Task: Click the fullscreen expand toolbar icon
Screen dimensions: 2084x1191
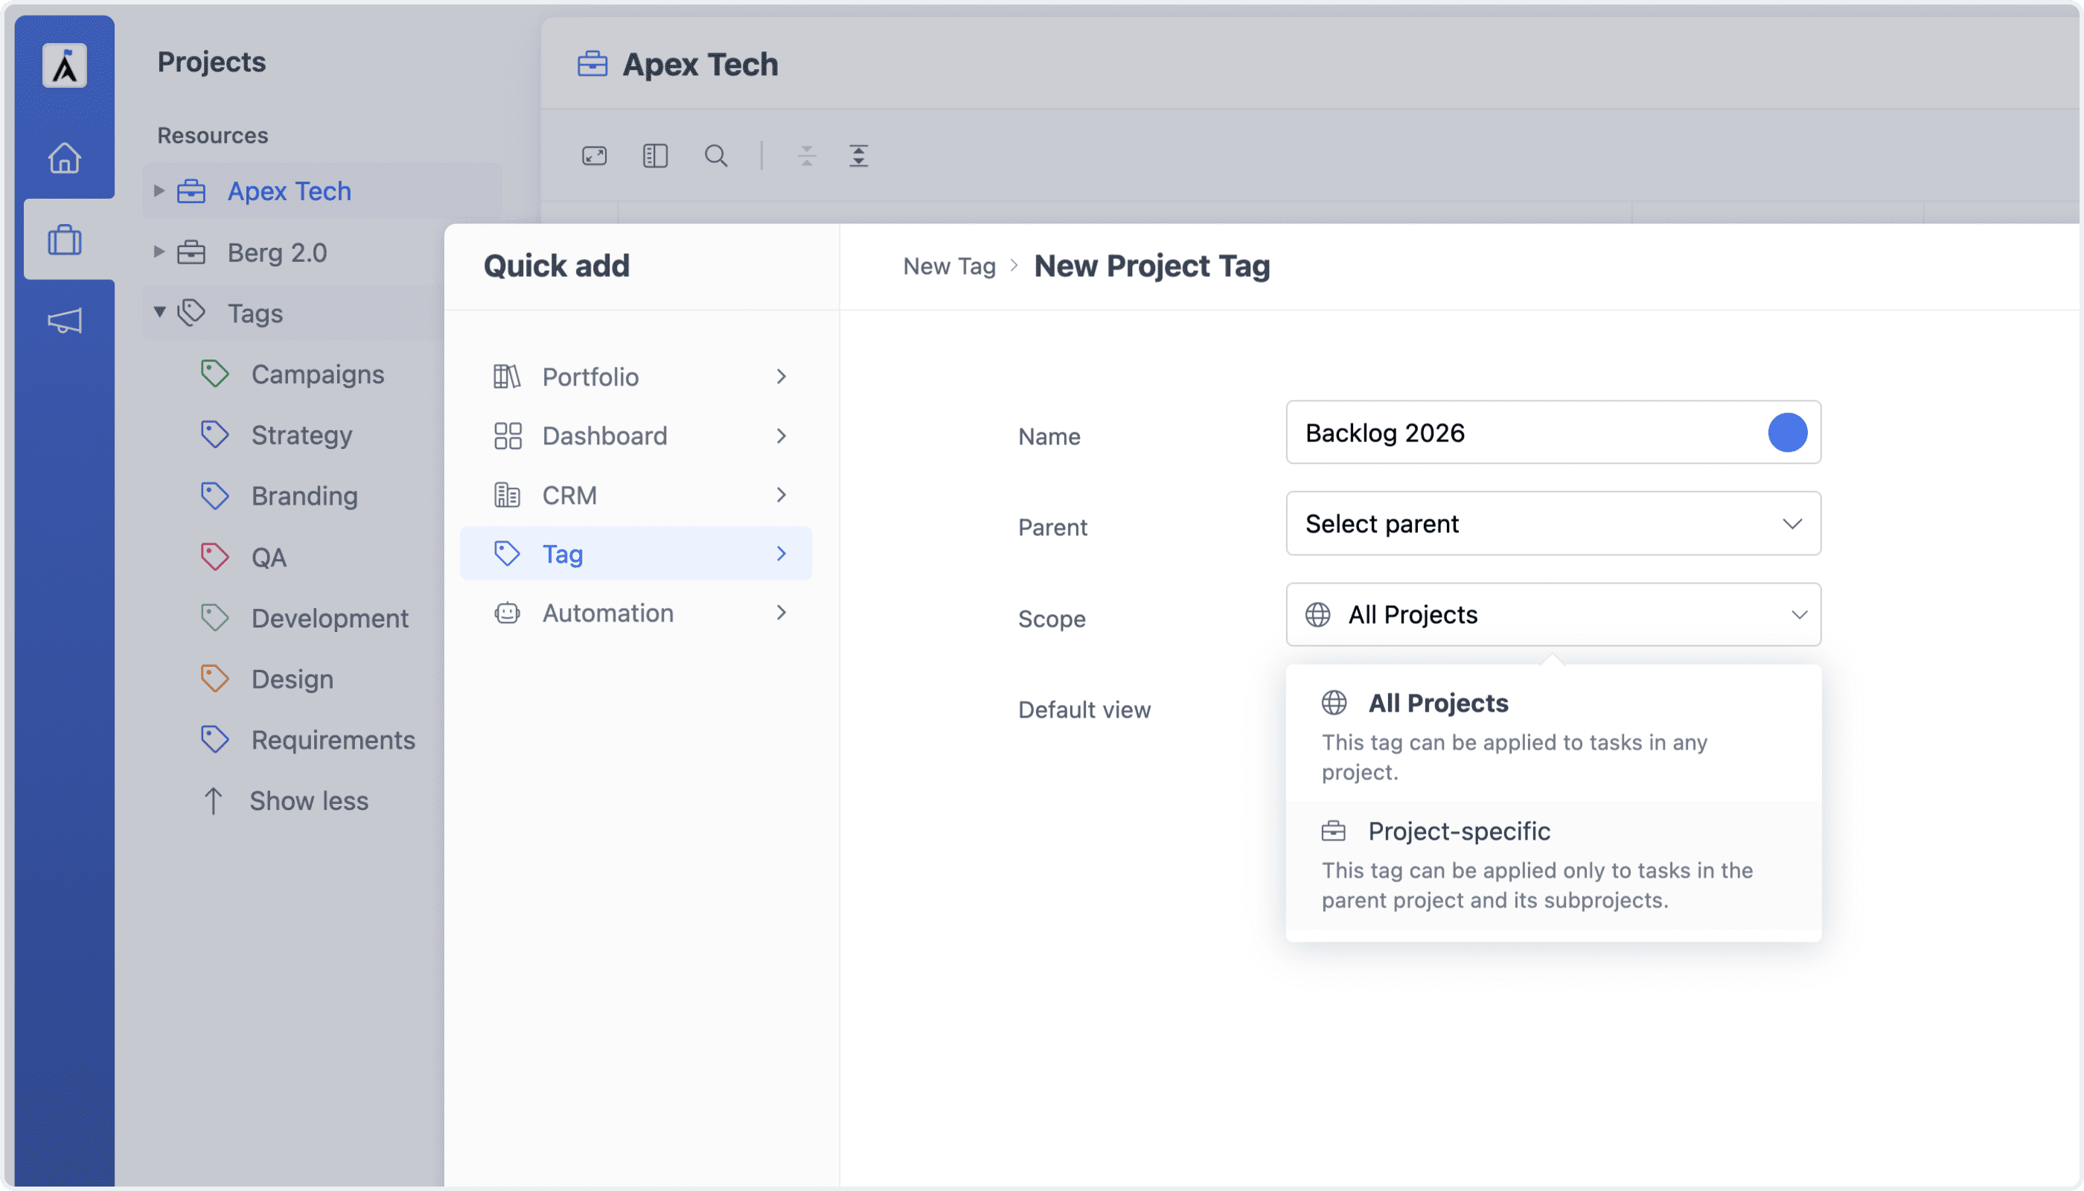Action: pos(595,156)
